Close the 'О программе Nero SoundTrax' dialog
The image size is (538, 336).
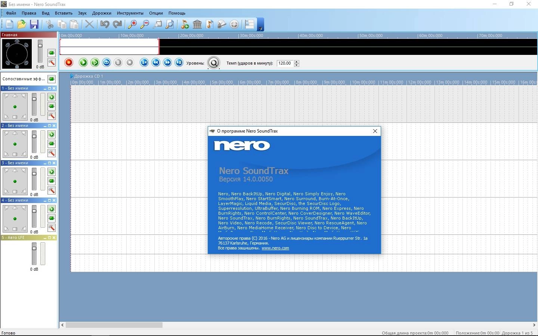[375, 131]
